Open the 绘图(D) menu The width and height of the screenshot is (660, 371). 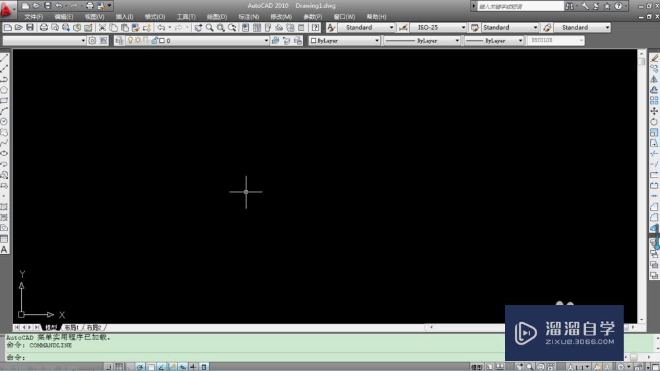(x=216, y=17)
